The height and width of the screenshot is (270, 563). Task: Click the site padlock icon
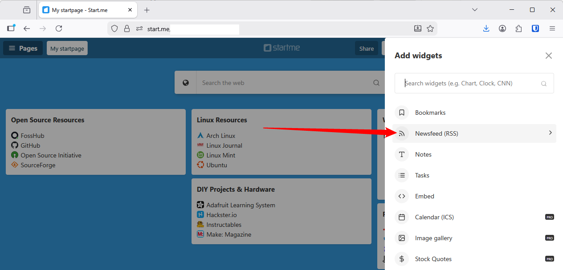(127, 28)
